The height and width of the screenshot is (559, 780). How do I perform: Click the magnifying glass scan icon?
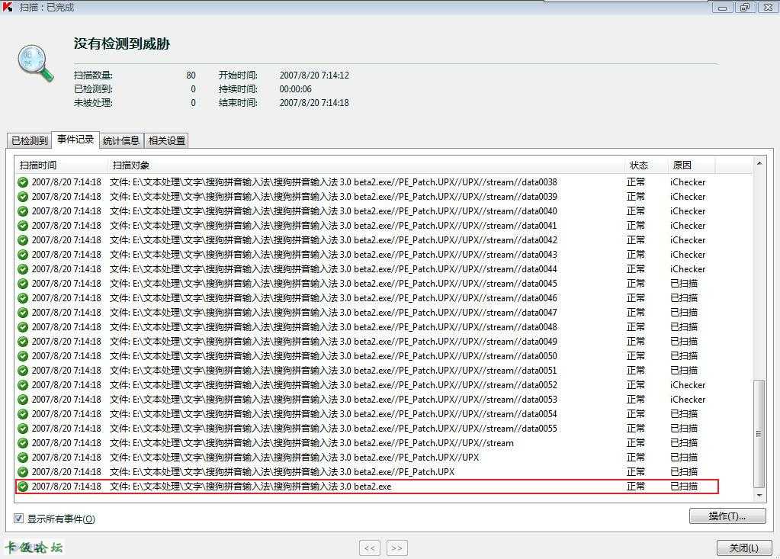point(35,63)
